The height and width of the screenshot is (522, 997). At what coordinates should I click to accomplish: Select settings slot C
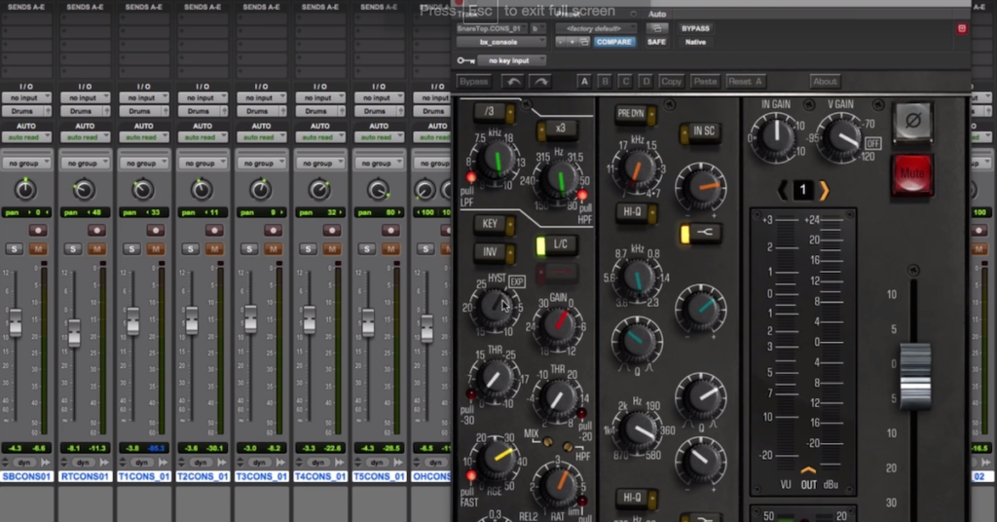point(626,82)
